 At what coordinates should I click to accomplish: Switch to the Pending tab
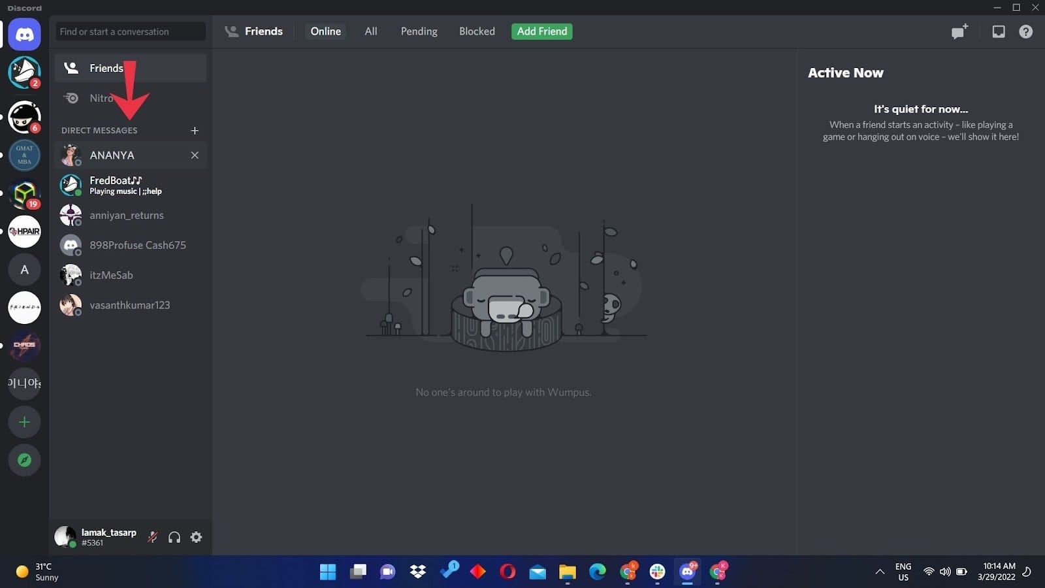click(419, 31)
